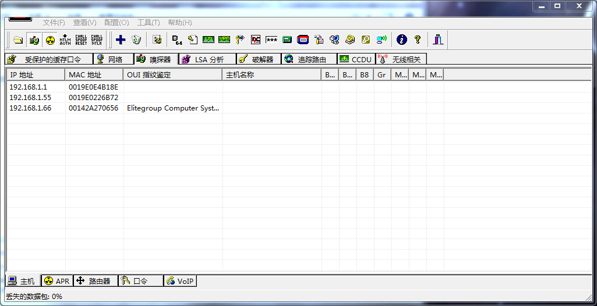Image resolution: width=597 pixels, height=306 pixels.
Task: Open the 破解器 tab
Action: 259,59
